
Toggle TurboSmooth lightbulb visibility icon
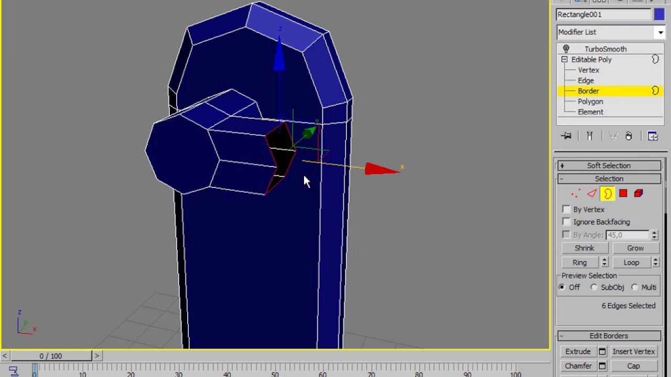[566, 49]
